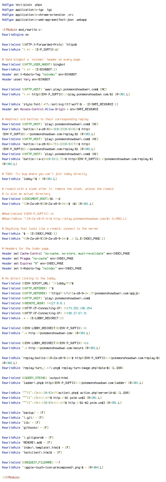Click the RewriteRule for '^ladder\.php$'

(x=72, y=383)
